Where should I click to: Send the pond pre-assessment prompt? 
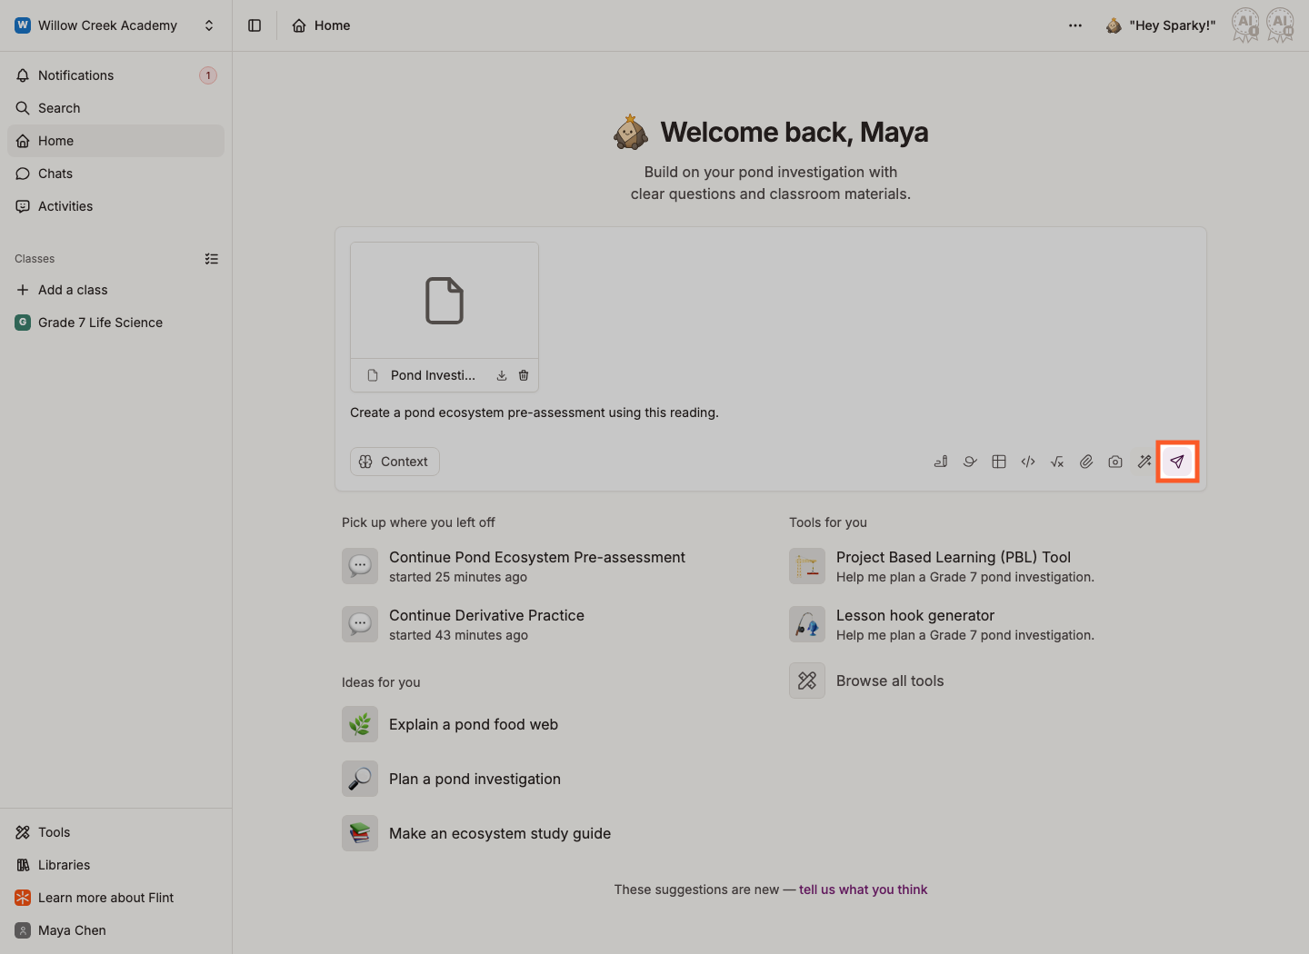(1177, 462)
